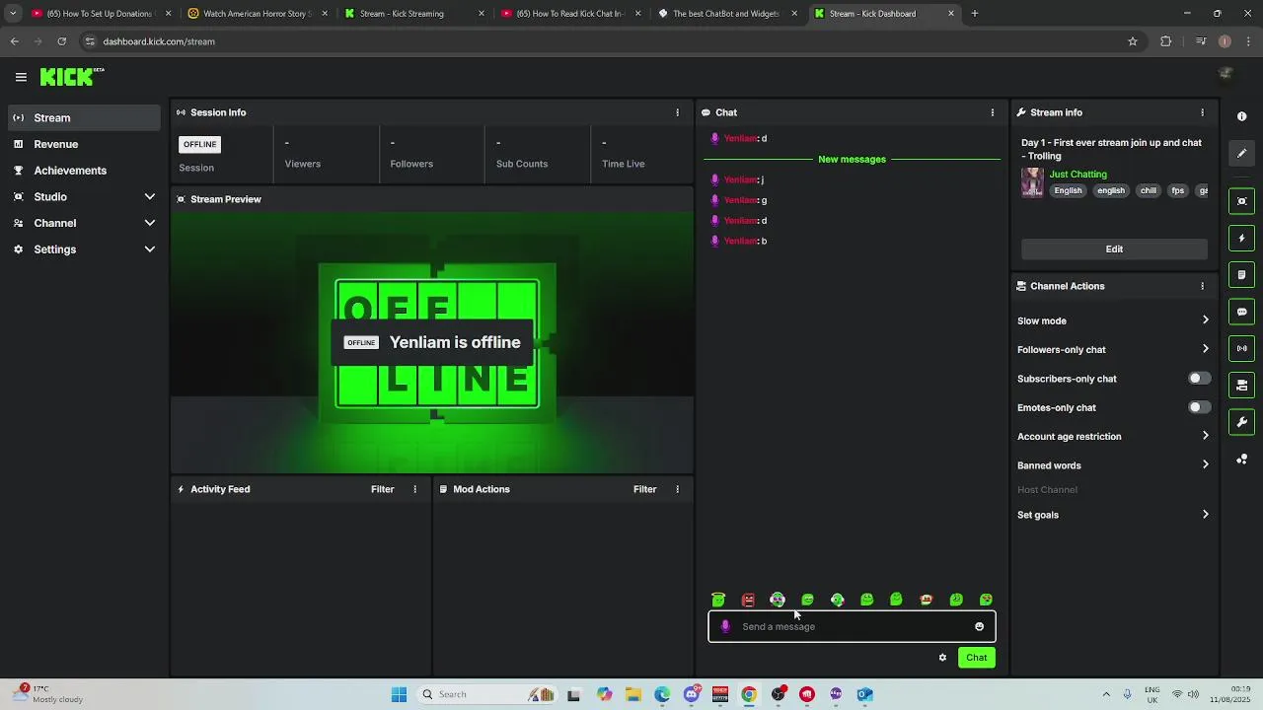Click the fps tag chip
1263x710 pixels.
(1177, 191)
